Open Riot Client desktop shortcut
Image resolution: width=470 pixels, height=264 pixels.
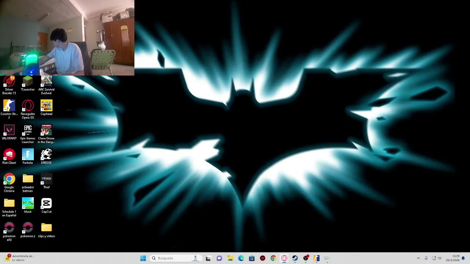pos(9,157)
